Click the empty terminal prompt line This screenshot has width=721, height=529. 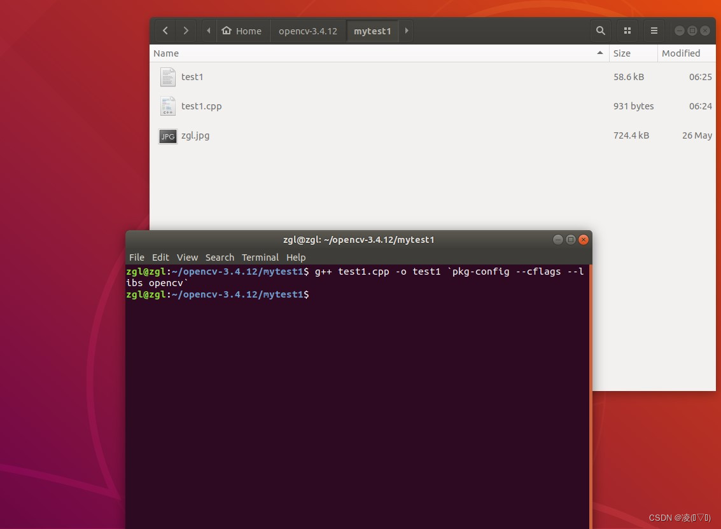click(x=218, y=294)
